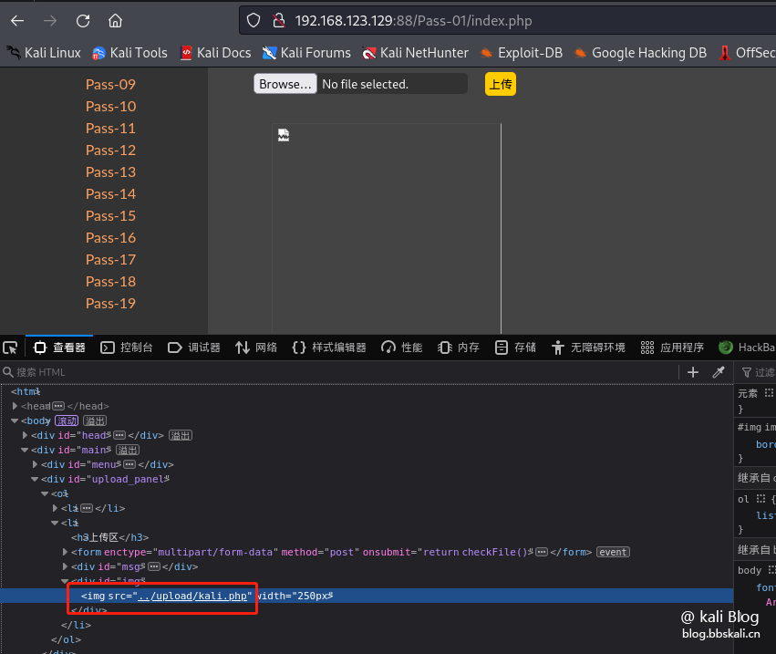Select the eyedropper color picker tool
Viewport: 776px width, 654px height.
[719, 372]
